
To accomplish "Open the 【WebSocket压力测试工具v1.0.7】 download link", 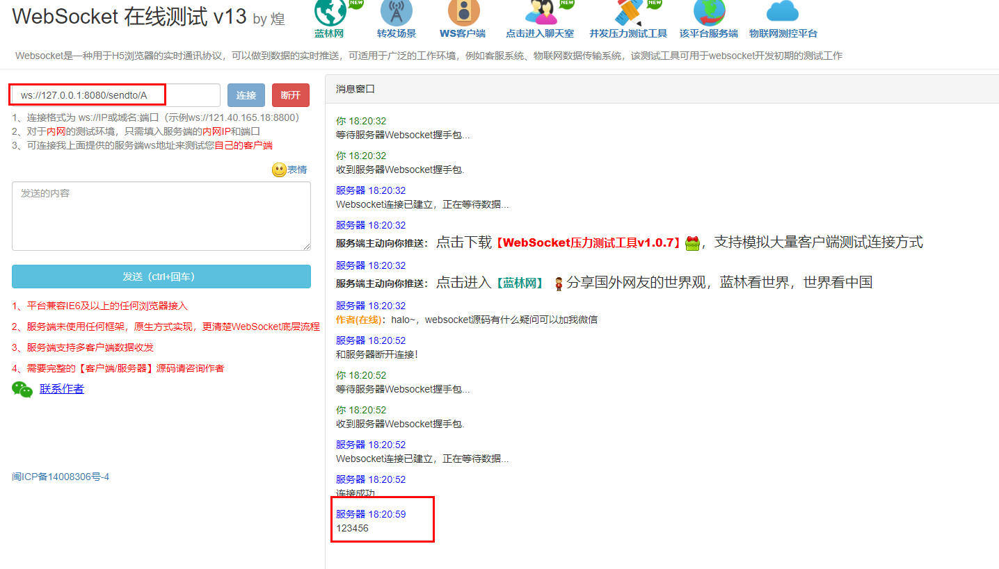I will 588,242.
